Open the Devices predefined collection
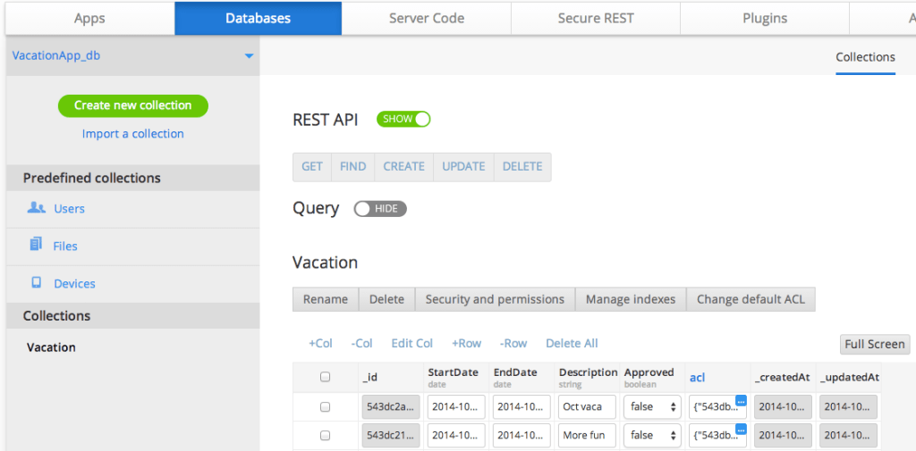The image size is (916, 451). (74, 284)
